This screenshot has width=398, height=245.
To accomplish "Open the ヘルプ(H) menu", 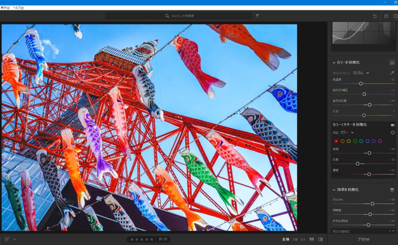I will (19, 8).
